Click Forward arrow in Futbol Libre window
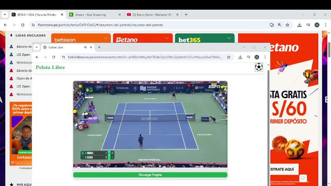The image size is (331, 186). pos(45,57)
